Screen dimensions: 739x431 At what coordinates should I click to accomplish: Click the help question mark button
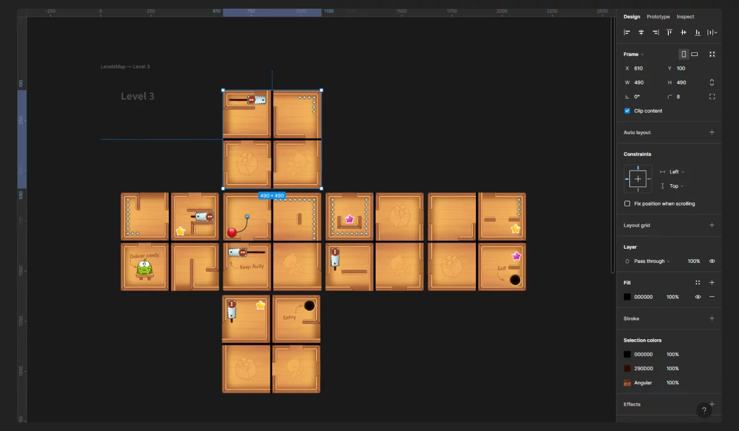[704, 411]
